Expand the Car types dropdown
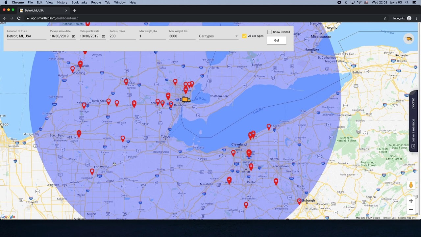 click(x=218, y=36)
